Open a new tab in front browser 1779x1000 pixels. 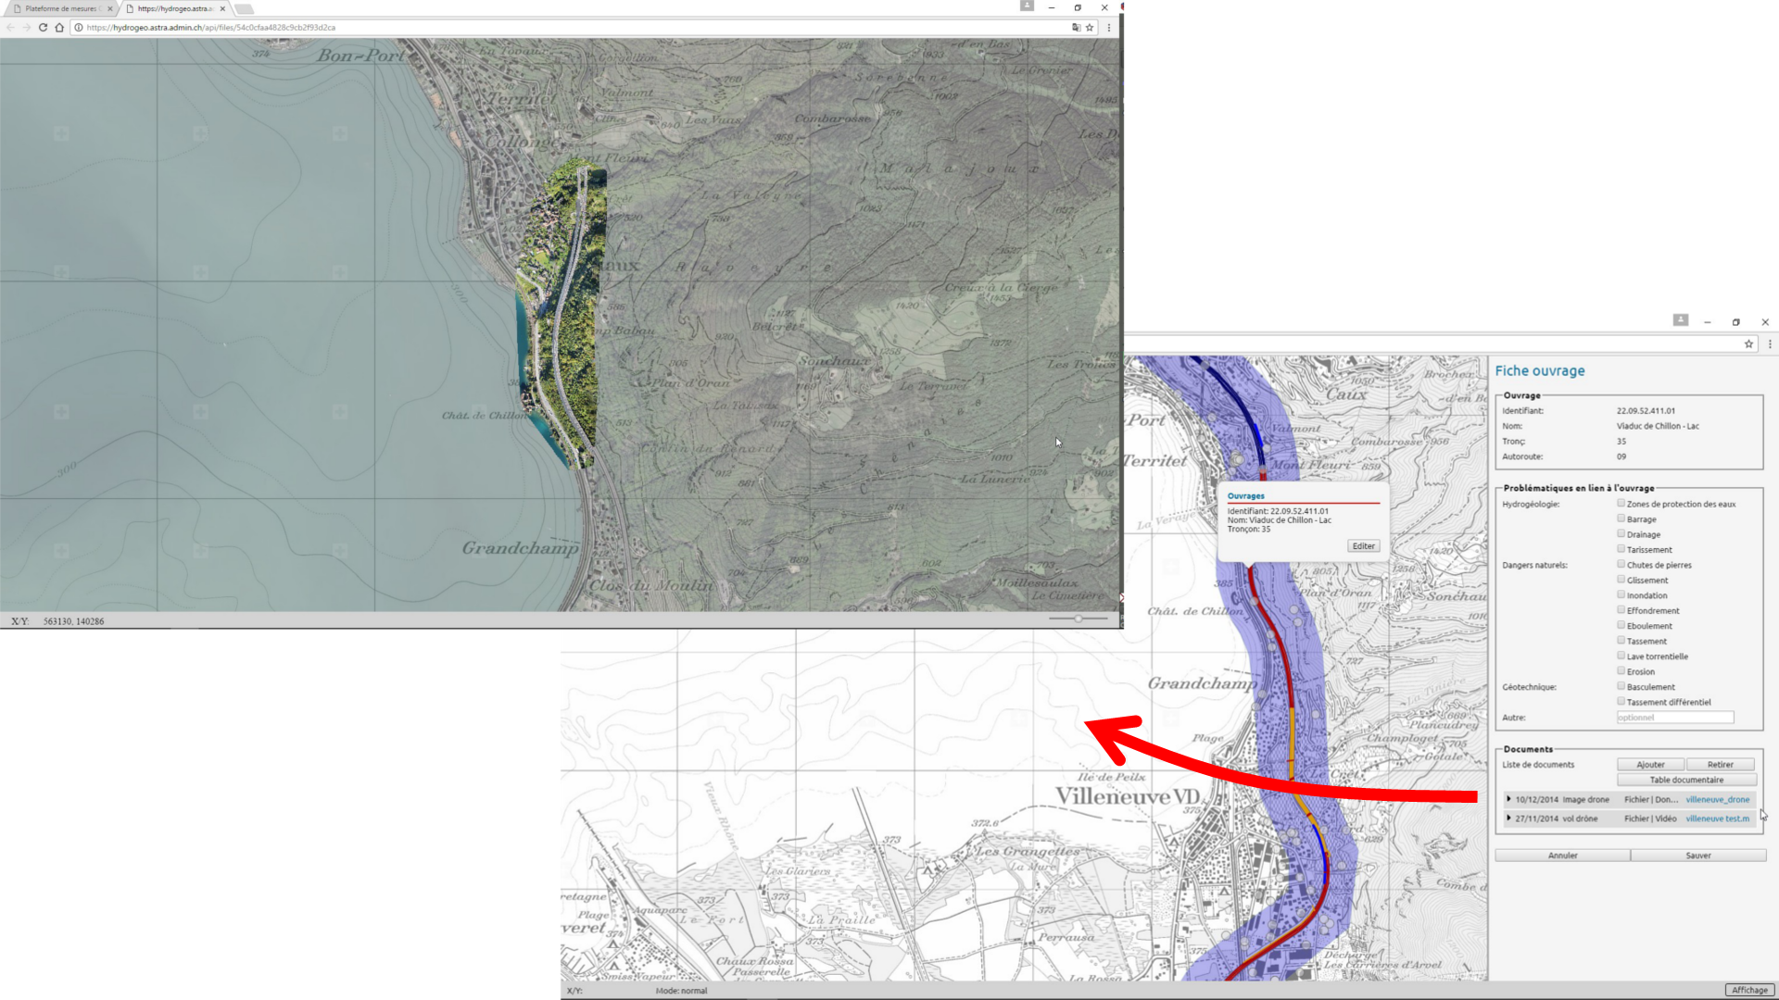pos(244,9)
